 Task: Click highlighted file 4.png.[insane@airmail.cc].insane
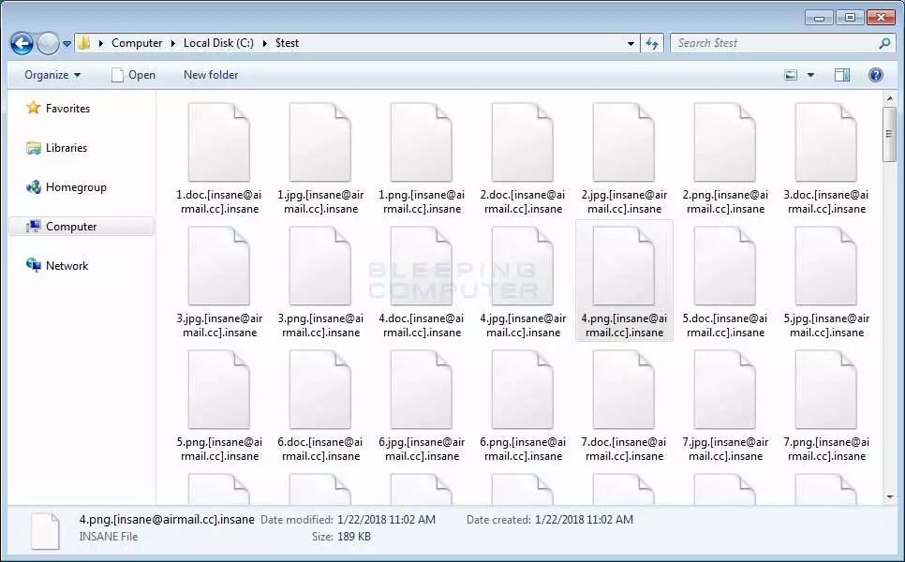(625, 281)
